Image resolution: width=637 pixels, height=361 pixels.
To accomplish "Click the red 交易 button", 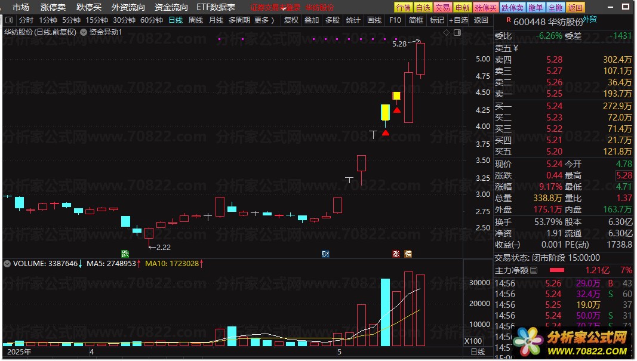I will point(442,7).
